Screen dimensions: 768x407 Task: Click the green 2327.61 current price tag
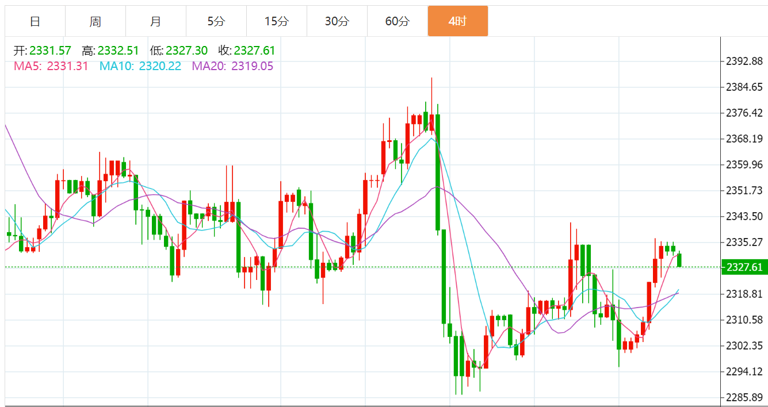coord(744,267)
